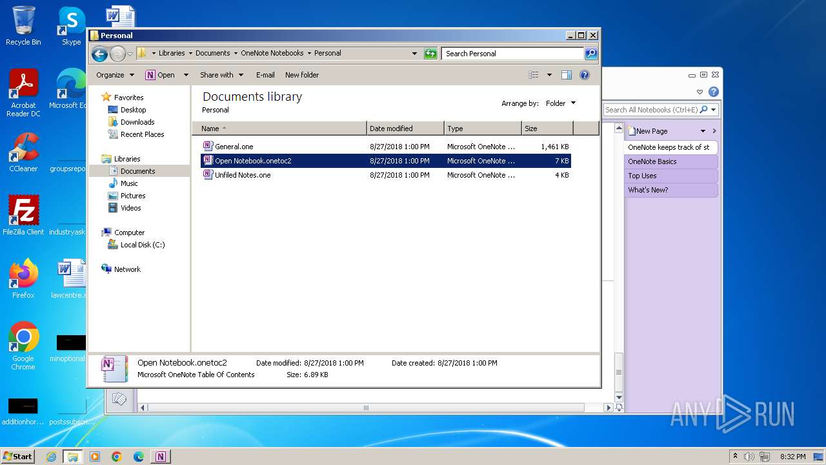Sort by the Type column header

(x=483, y=129)
